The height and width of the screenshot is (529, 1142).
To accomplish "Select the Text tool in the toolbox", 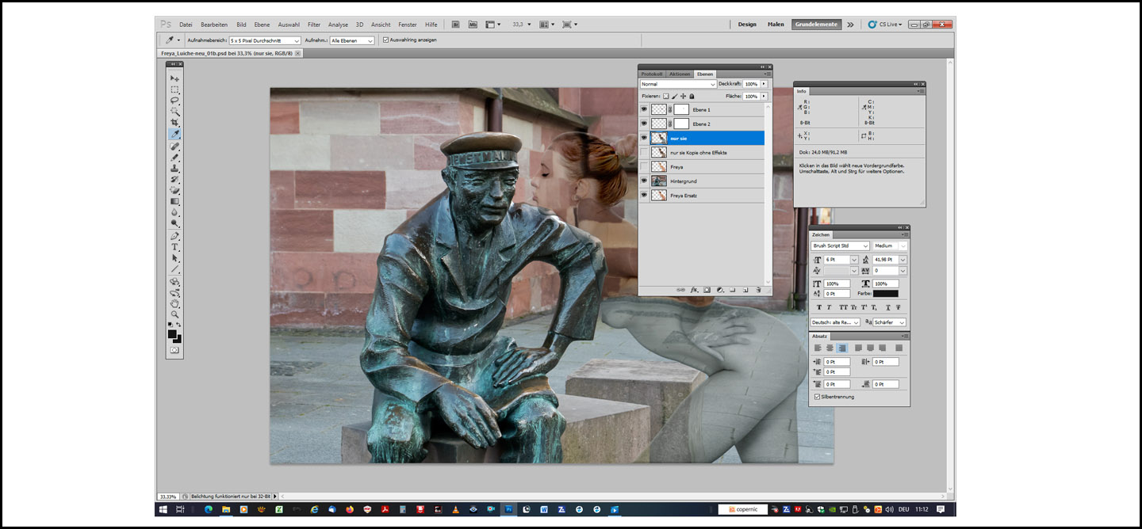I will click(174, 247).
